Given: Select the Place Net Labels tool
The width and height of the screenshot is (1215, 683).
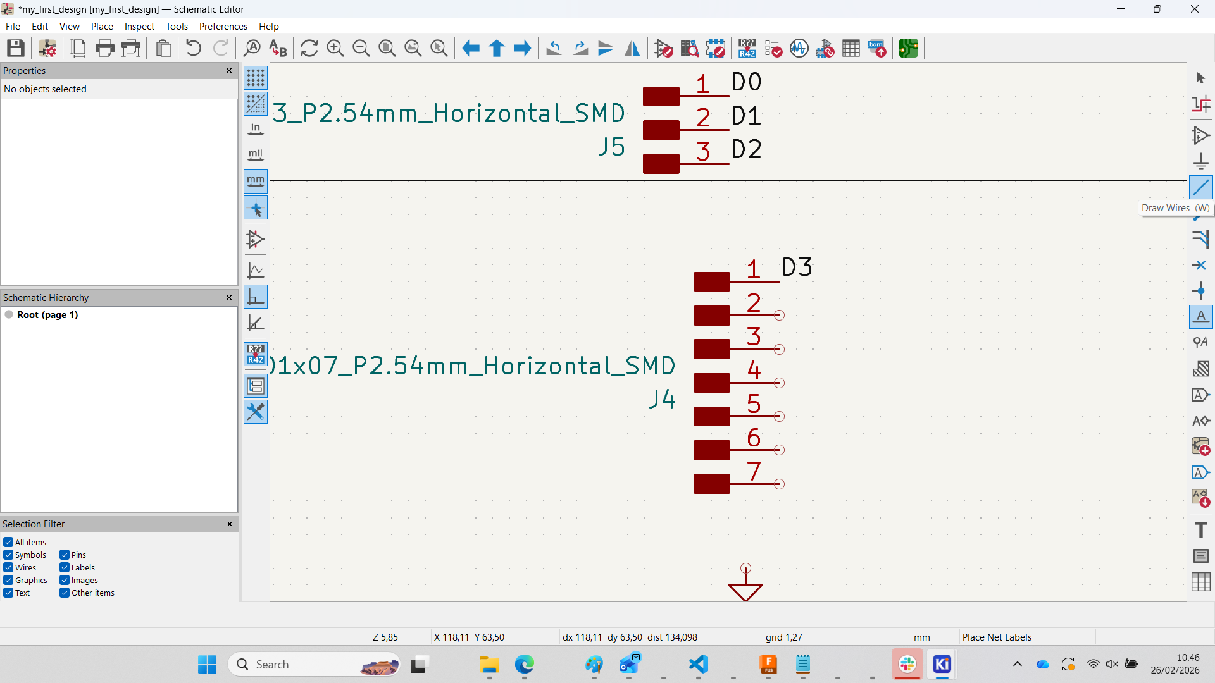Looking at the screenshot, I should point(1200,317).
